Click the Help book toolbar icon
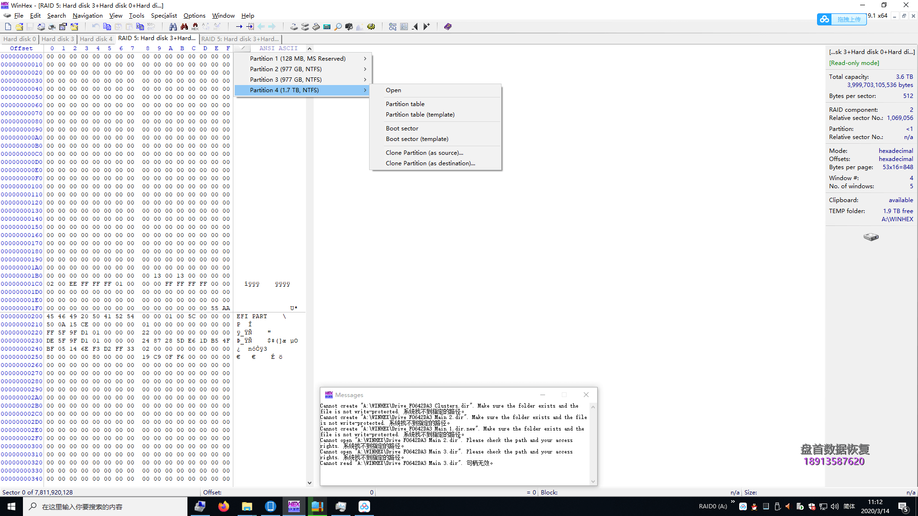 pyautogui.click(x=448, y=27)
